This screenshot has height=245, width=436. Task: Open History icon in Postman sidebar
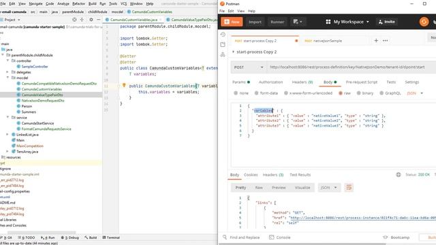[x=223, y=35]
